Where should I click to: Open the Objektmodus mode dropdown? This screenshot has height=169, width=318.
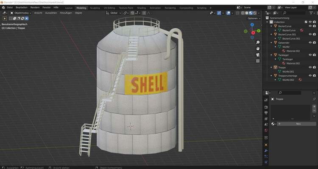tap(21, 13)
